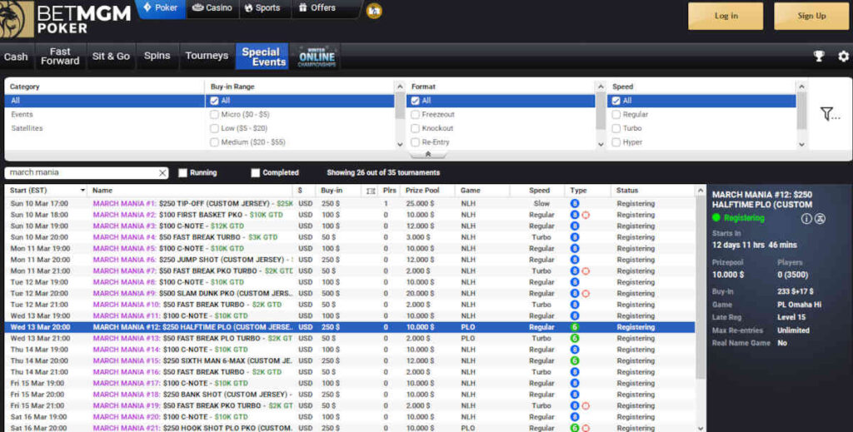
Task: Click the blue type icon on March Mania #4
Action: (575, 237)
